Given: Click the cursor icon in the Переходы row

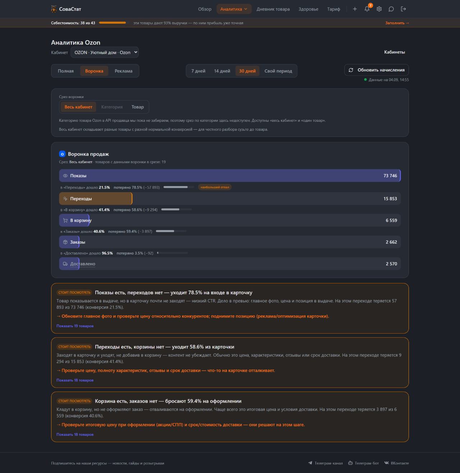Looking at the screenshot, I should point(65,199).
